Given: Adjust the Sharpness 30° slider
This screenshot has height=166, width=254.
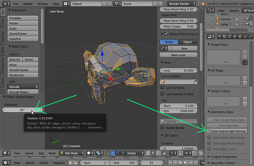Looking at the screenshot, I should (x=22, y=110).
